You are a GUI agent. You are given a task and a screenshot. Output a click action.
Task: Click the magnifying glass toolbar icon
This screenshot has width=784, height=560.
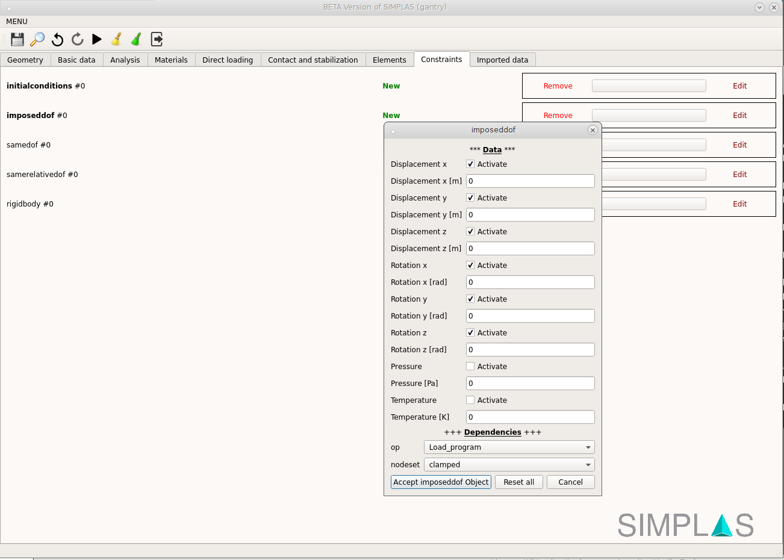click(37, 40)
